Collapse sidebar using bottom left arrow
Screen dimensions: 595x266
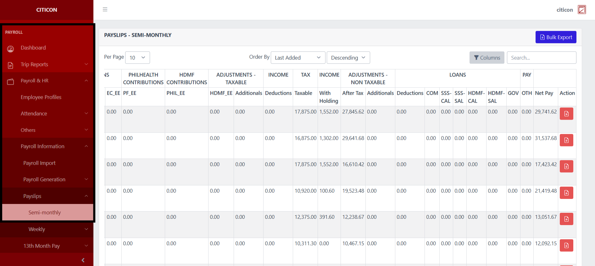tap(83, 260)
